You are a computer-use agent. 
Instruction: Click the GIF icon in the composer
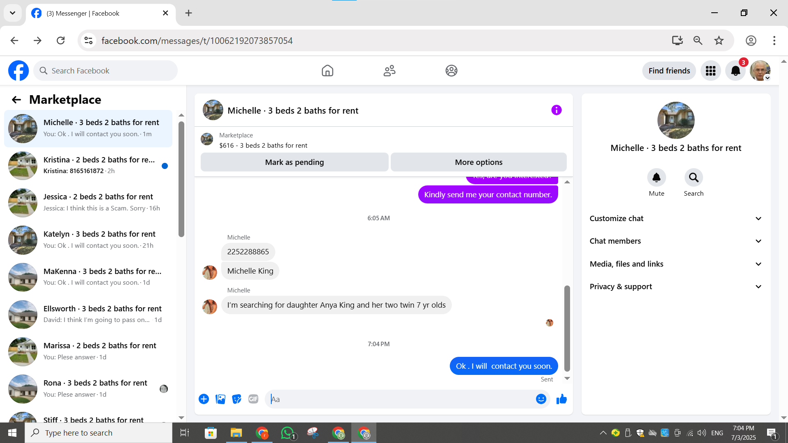(x=253, y=399)
